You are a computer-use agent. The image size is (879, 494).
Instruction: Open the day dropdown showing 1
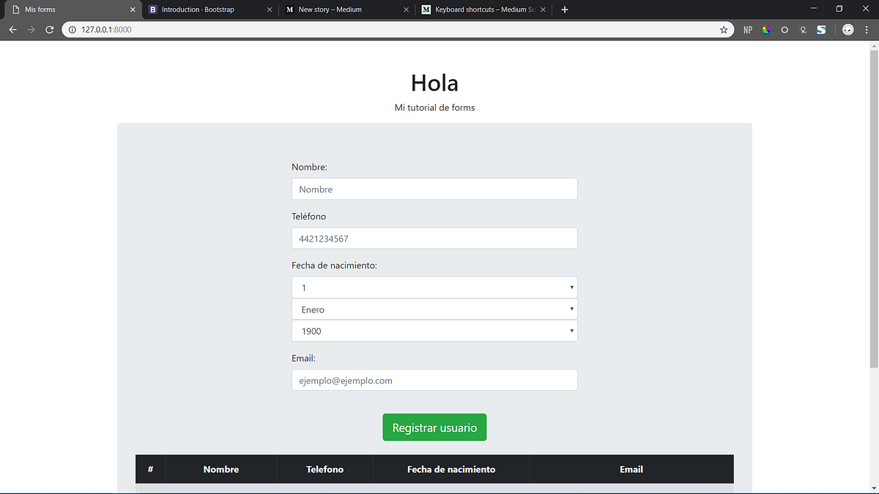click(x=434, y=288)
